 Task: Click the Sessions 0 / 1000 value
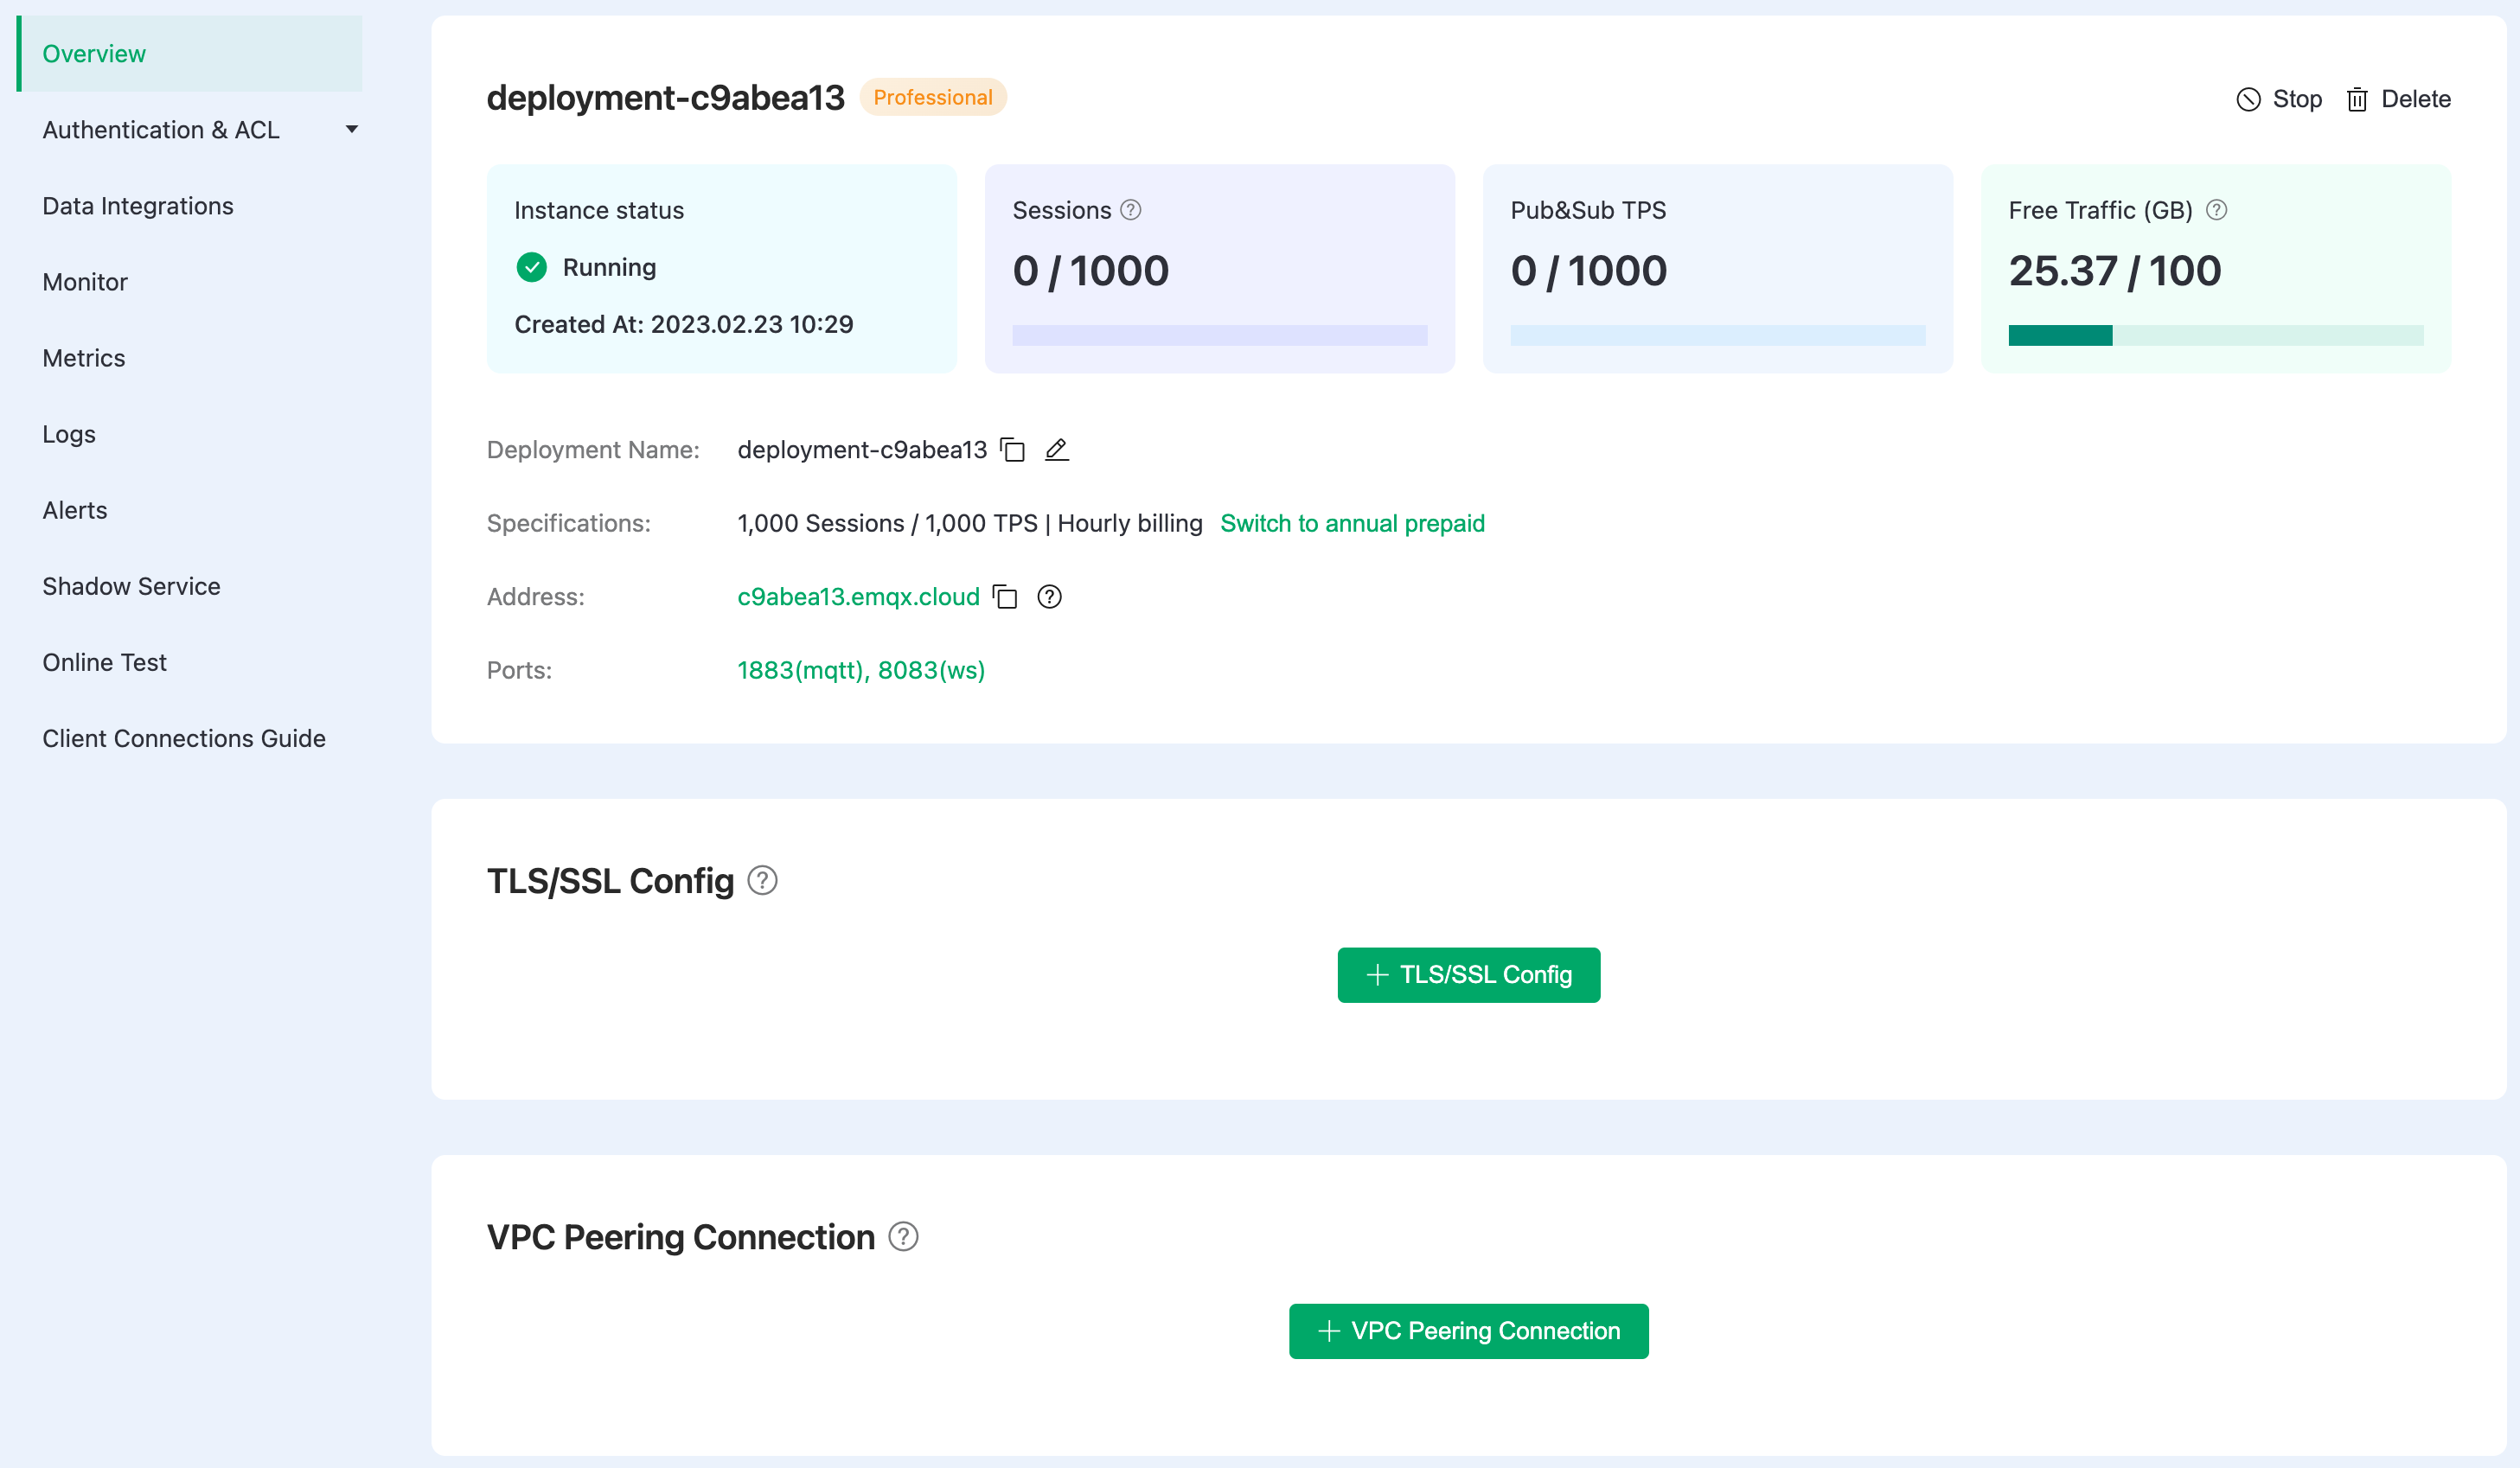tap(1090, 271)
